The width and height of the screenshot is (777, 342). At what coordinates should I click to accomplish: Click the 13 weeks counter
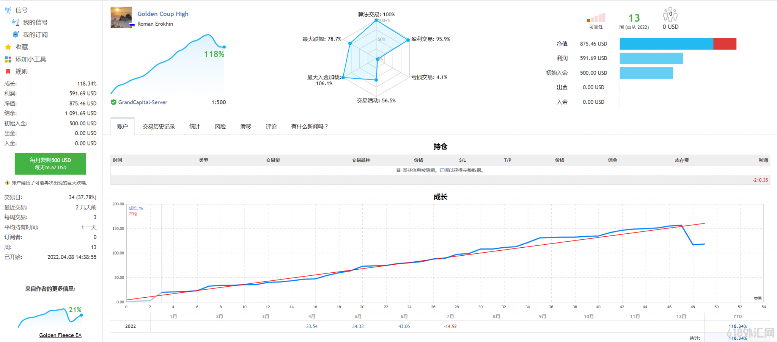point(634,18)
